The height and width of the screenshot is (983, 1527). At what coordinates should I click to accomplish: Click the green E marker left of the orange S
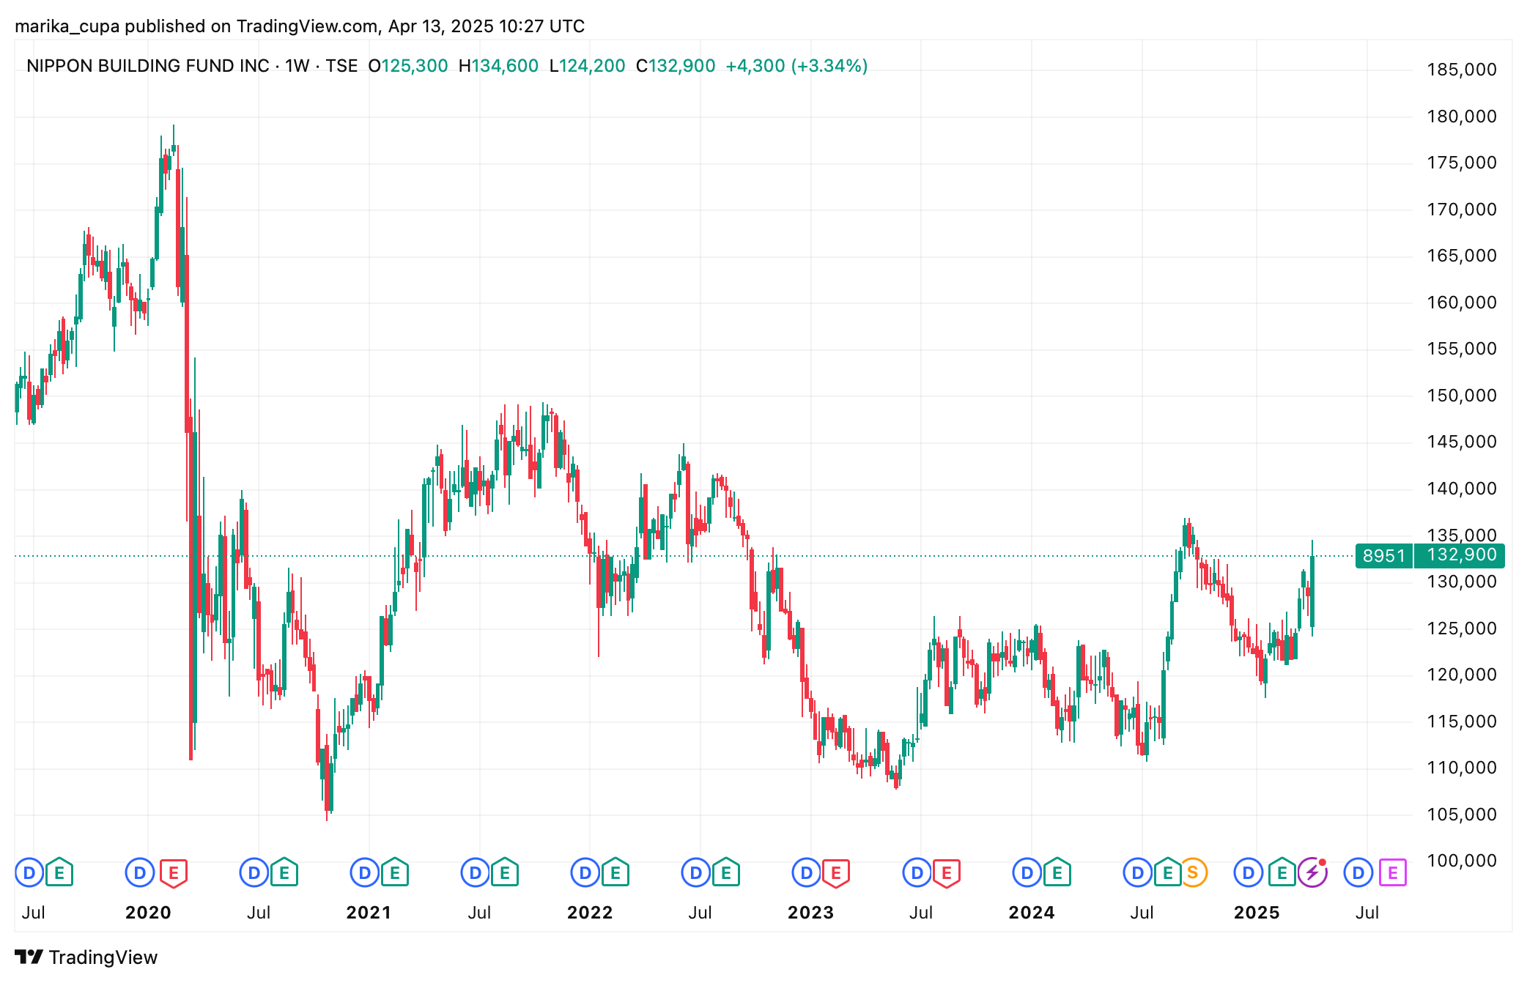click(1168, 872)
